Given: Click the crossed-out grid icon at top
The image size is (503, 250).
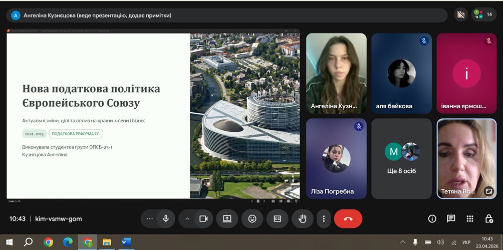Looking at the screenshot, I should click(x=461, y=15).
